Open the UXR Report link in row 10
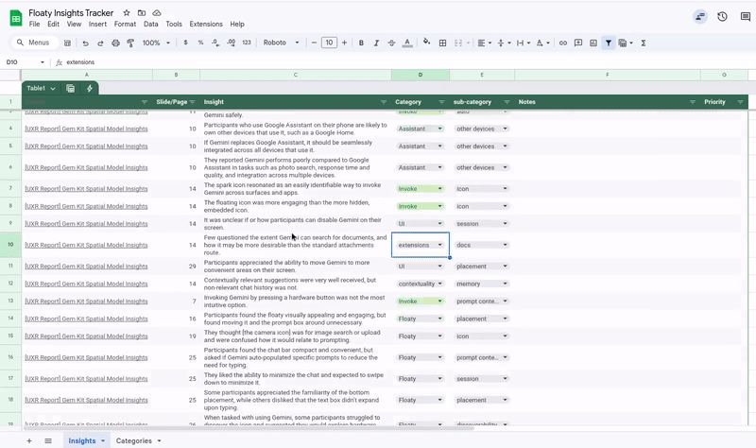 (x=86, y=245)
